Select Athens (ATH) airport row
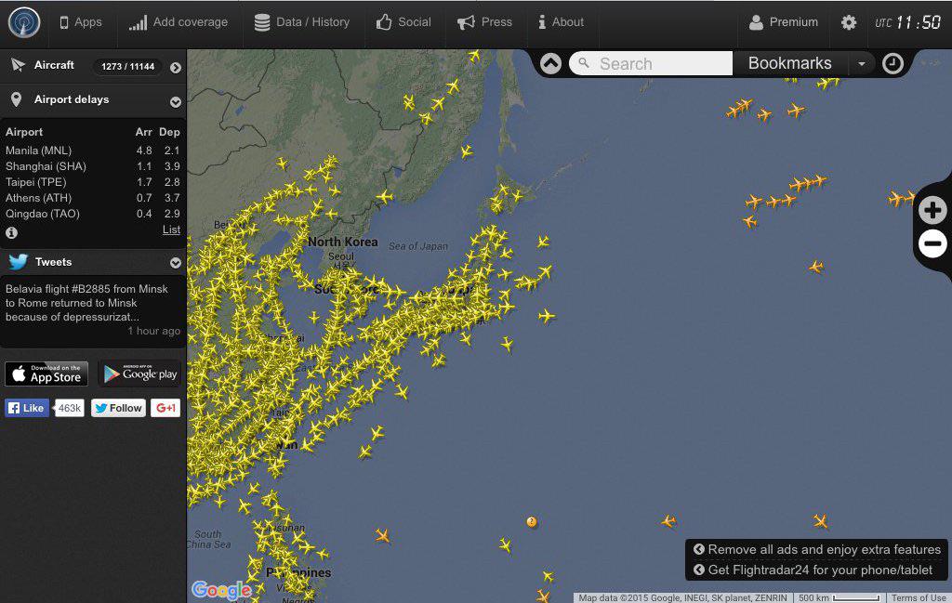Image resolution: width=952 pixels, height=603 pixels. (x=92, y=198)
